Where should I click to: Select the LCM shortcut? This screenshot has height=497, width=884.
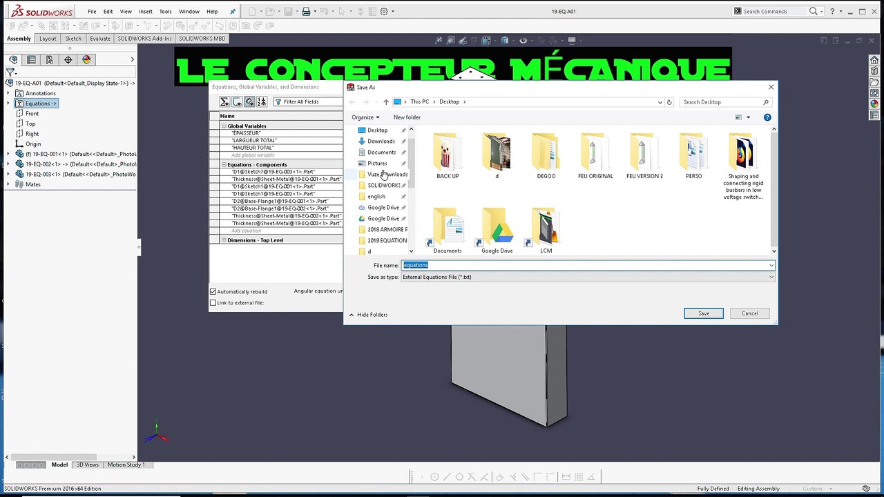click(x=546, y=231)
